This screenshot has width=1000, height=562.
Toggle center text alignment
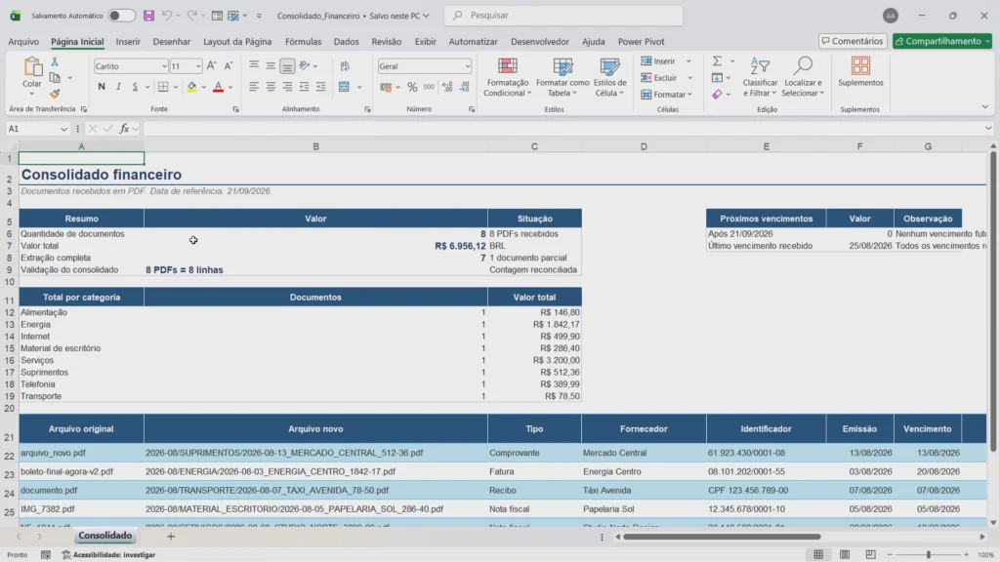(x=271, y=87)
